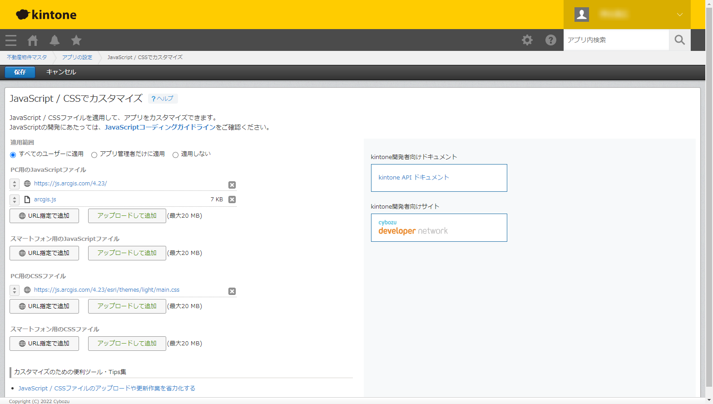Remove https://js.arcgis.com/4.23/ JavaScript entry
This screenshot has height=404, width=713.
[232, 185]
